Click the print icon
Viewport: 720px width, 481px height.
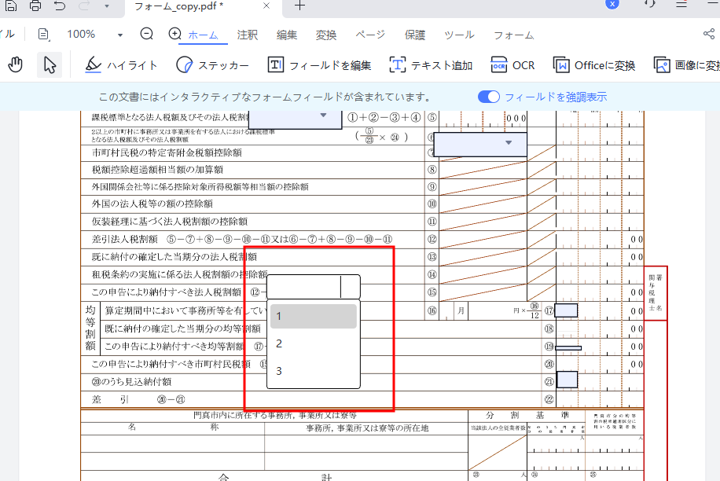coord(34,6)
